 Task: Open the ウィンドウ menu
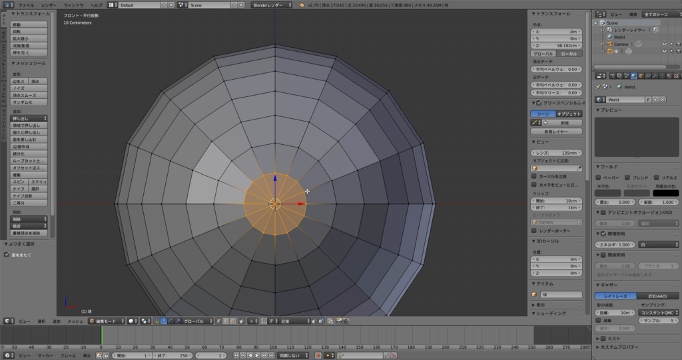click(x=73, y=5)
